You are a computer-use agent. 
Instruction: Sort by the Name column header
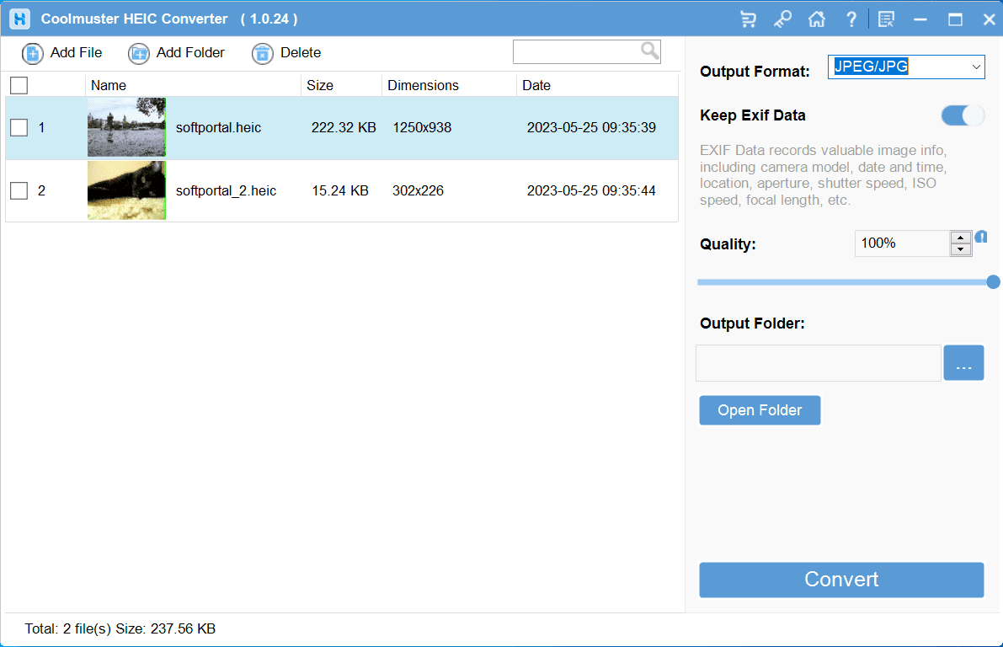193,85
